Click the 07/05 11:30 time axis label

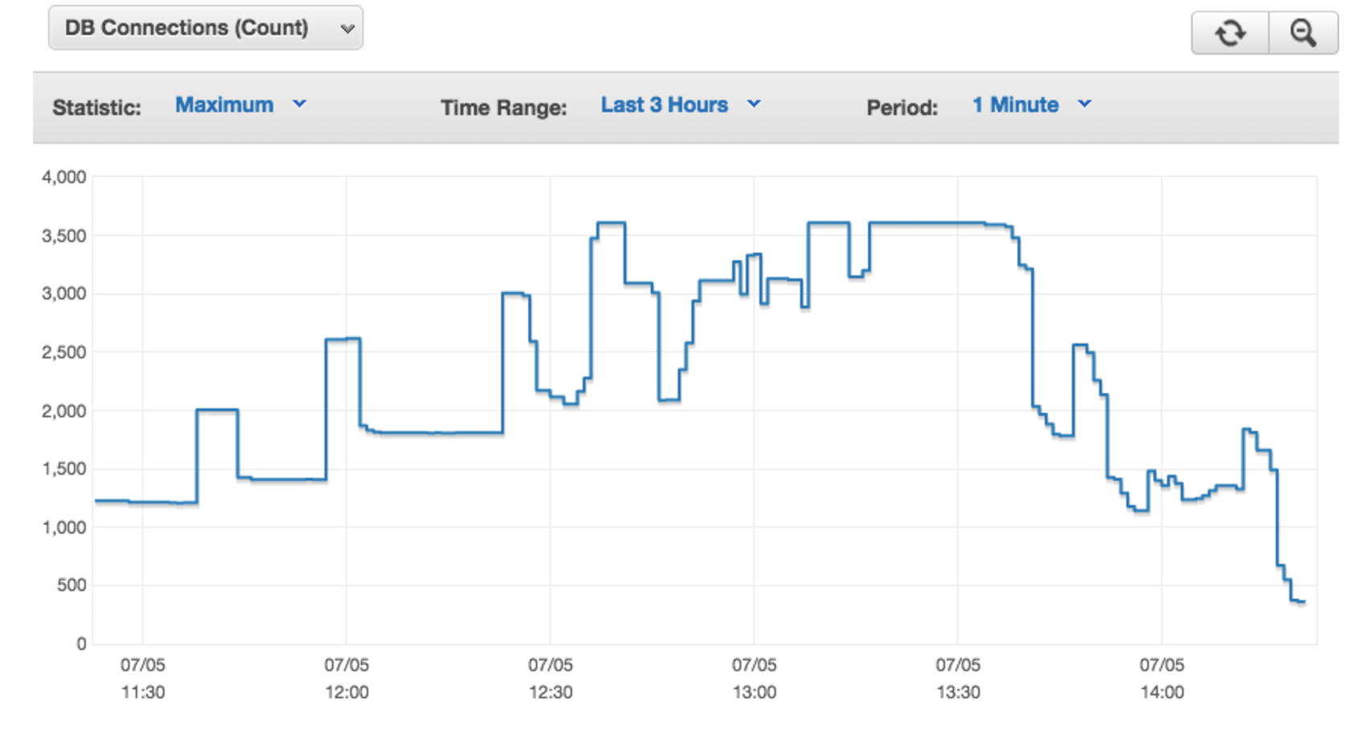[x=143, y=679]
